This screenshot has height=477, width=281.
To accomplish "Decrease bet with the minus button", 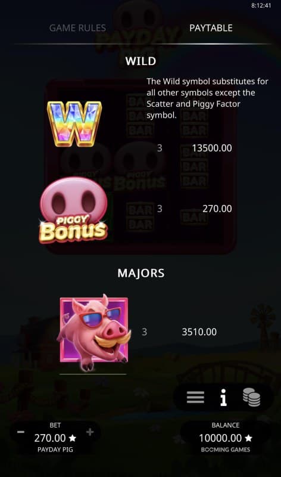I will [x=21, y=432].
